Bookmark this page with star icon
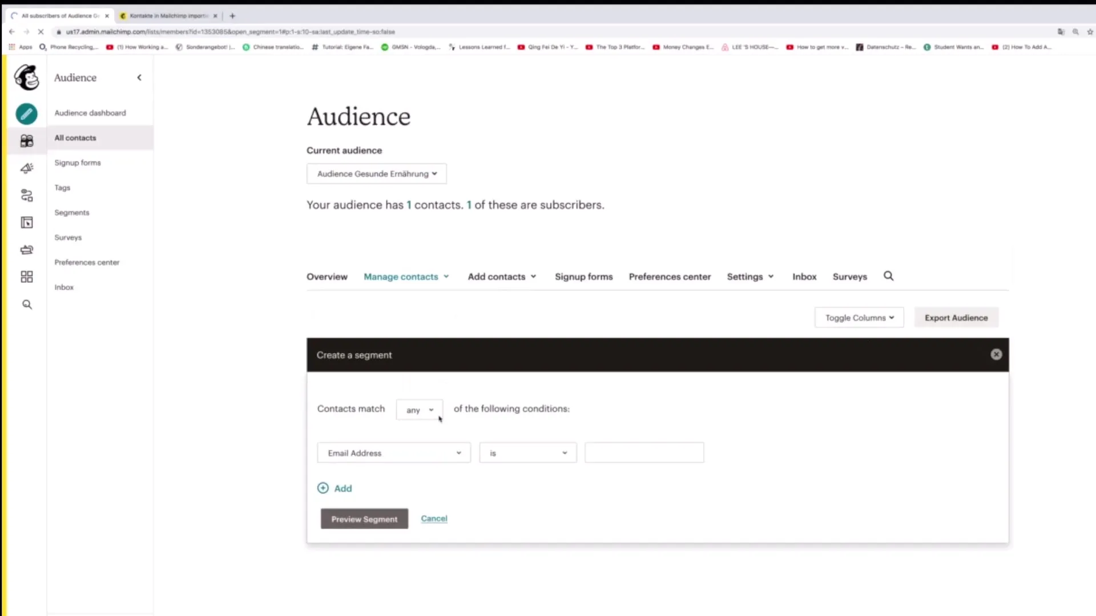Screen dimensions: 1096x616 pos(1090,32)
